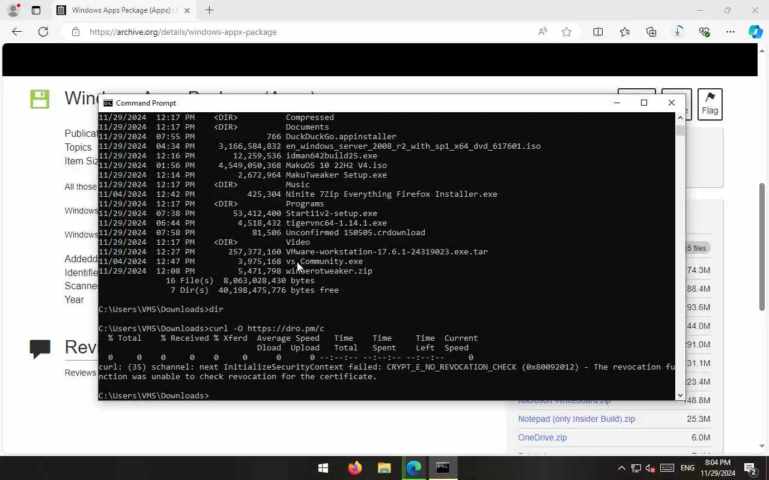Click the tigervnc64-1.14.1.exe entry

coord(336,223)
